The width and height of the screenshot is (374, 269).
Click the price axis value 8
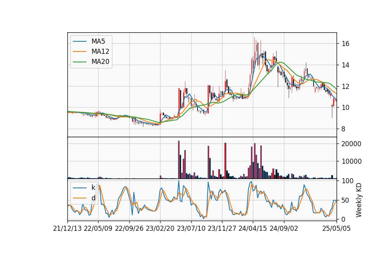coord(344,129)
